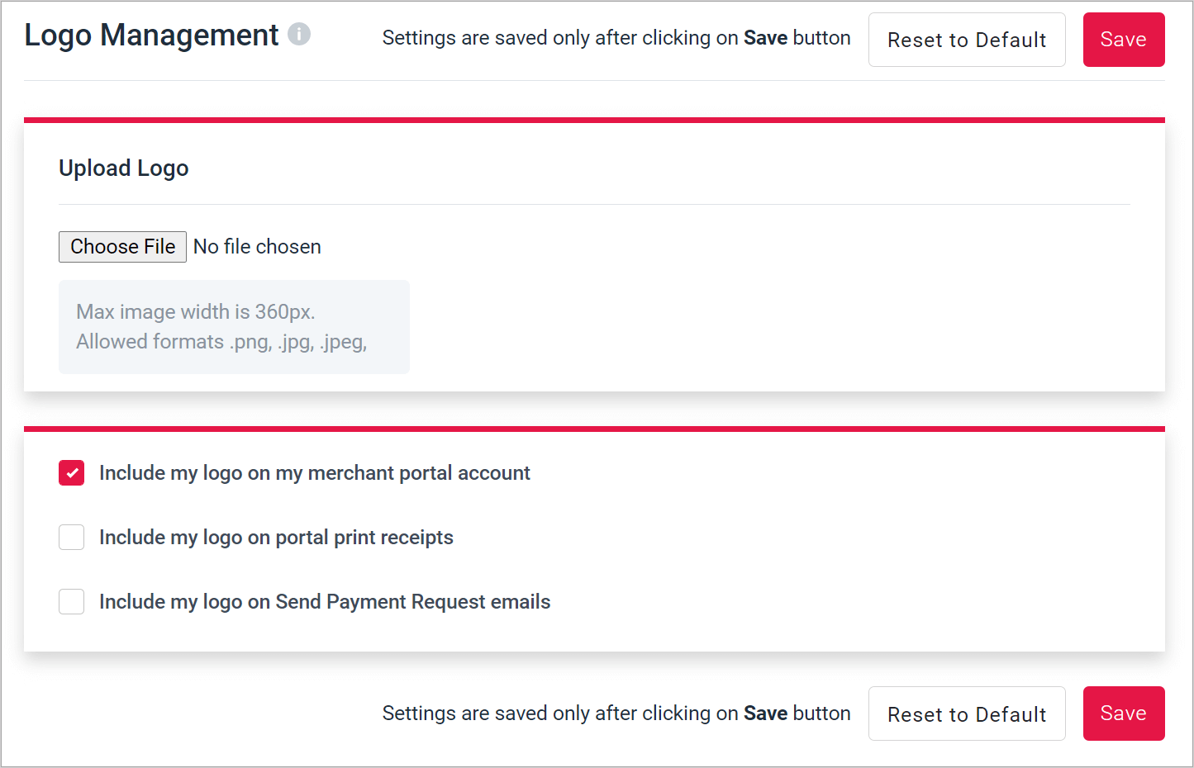This screenshot has width=1194, height=768.
Task: Click the Logo Management page heading
Action: (x=151, y=36)
